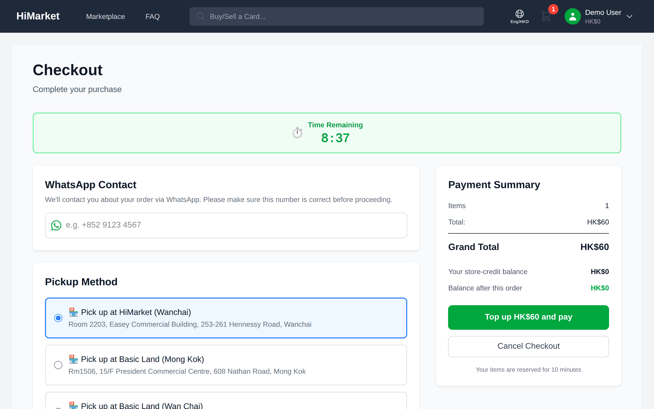This screenshot has width=654, height=409.
Task: Click the WhatsApp number input field
Action: tap(226, 225)
